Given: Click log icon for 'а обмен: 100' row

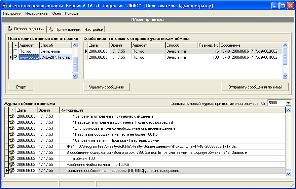Looking at the screenshot, I should click(12, 159).
